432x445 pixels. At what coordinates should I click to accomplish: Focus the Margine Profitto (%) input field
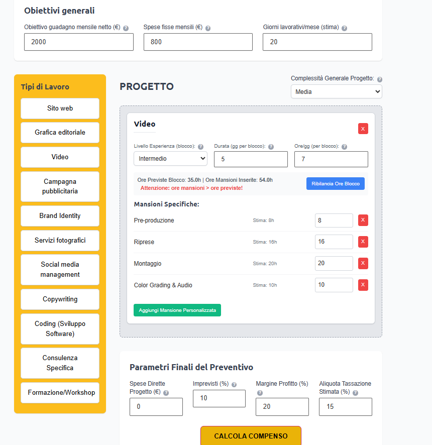282,407
